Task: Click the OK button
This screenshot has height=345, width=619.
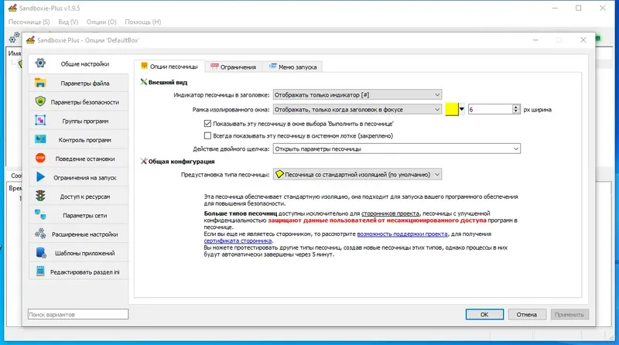Action: tap(484, 314)
